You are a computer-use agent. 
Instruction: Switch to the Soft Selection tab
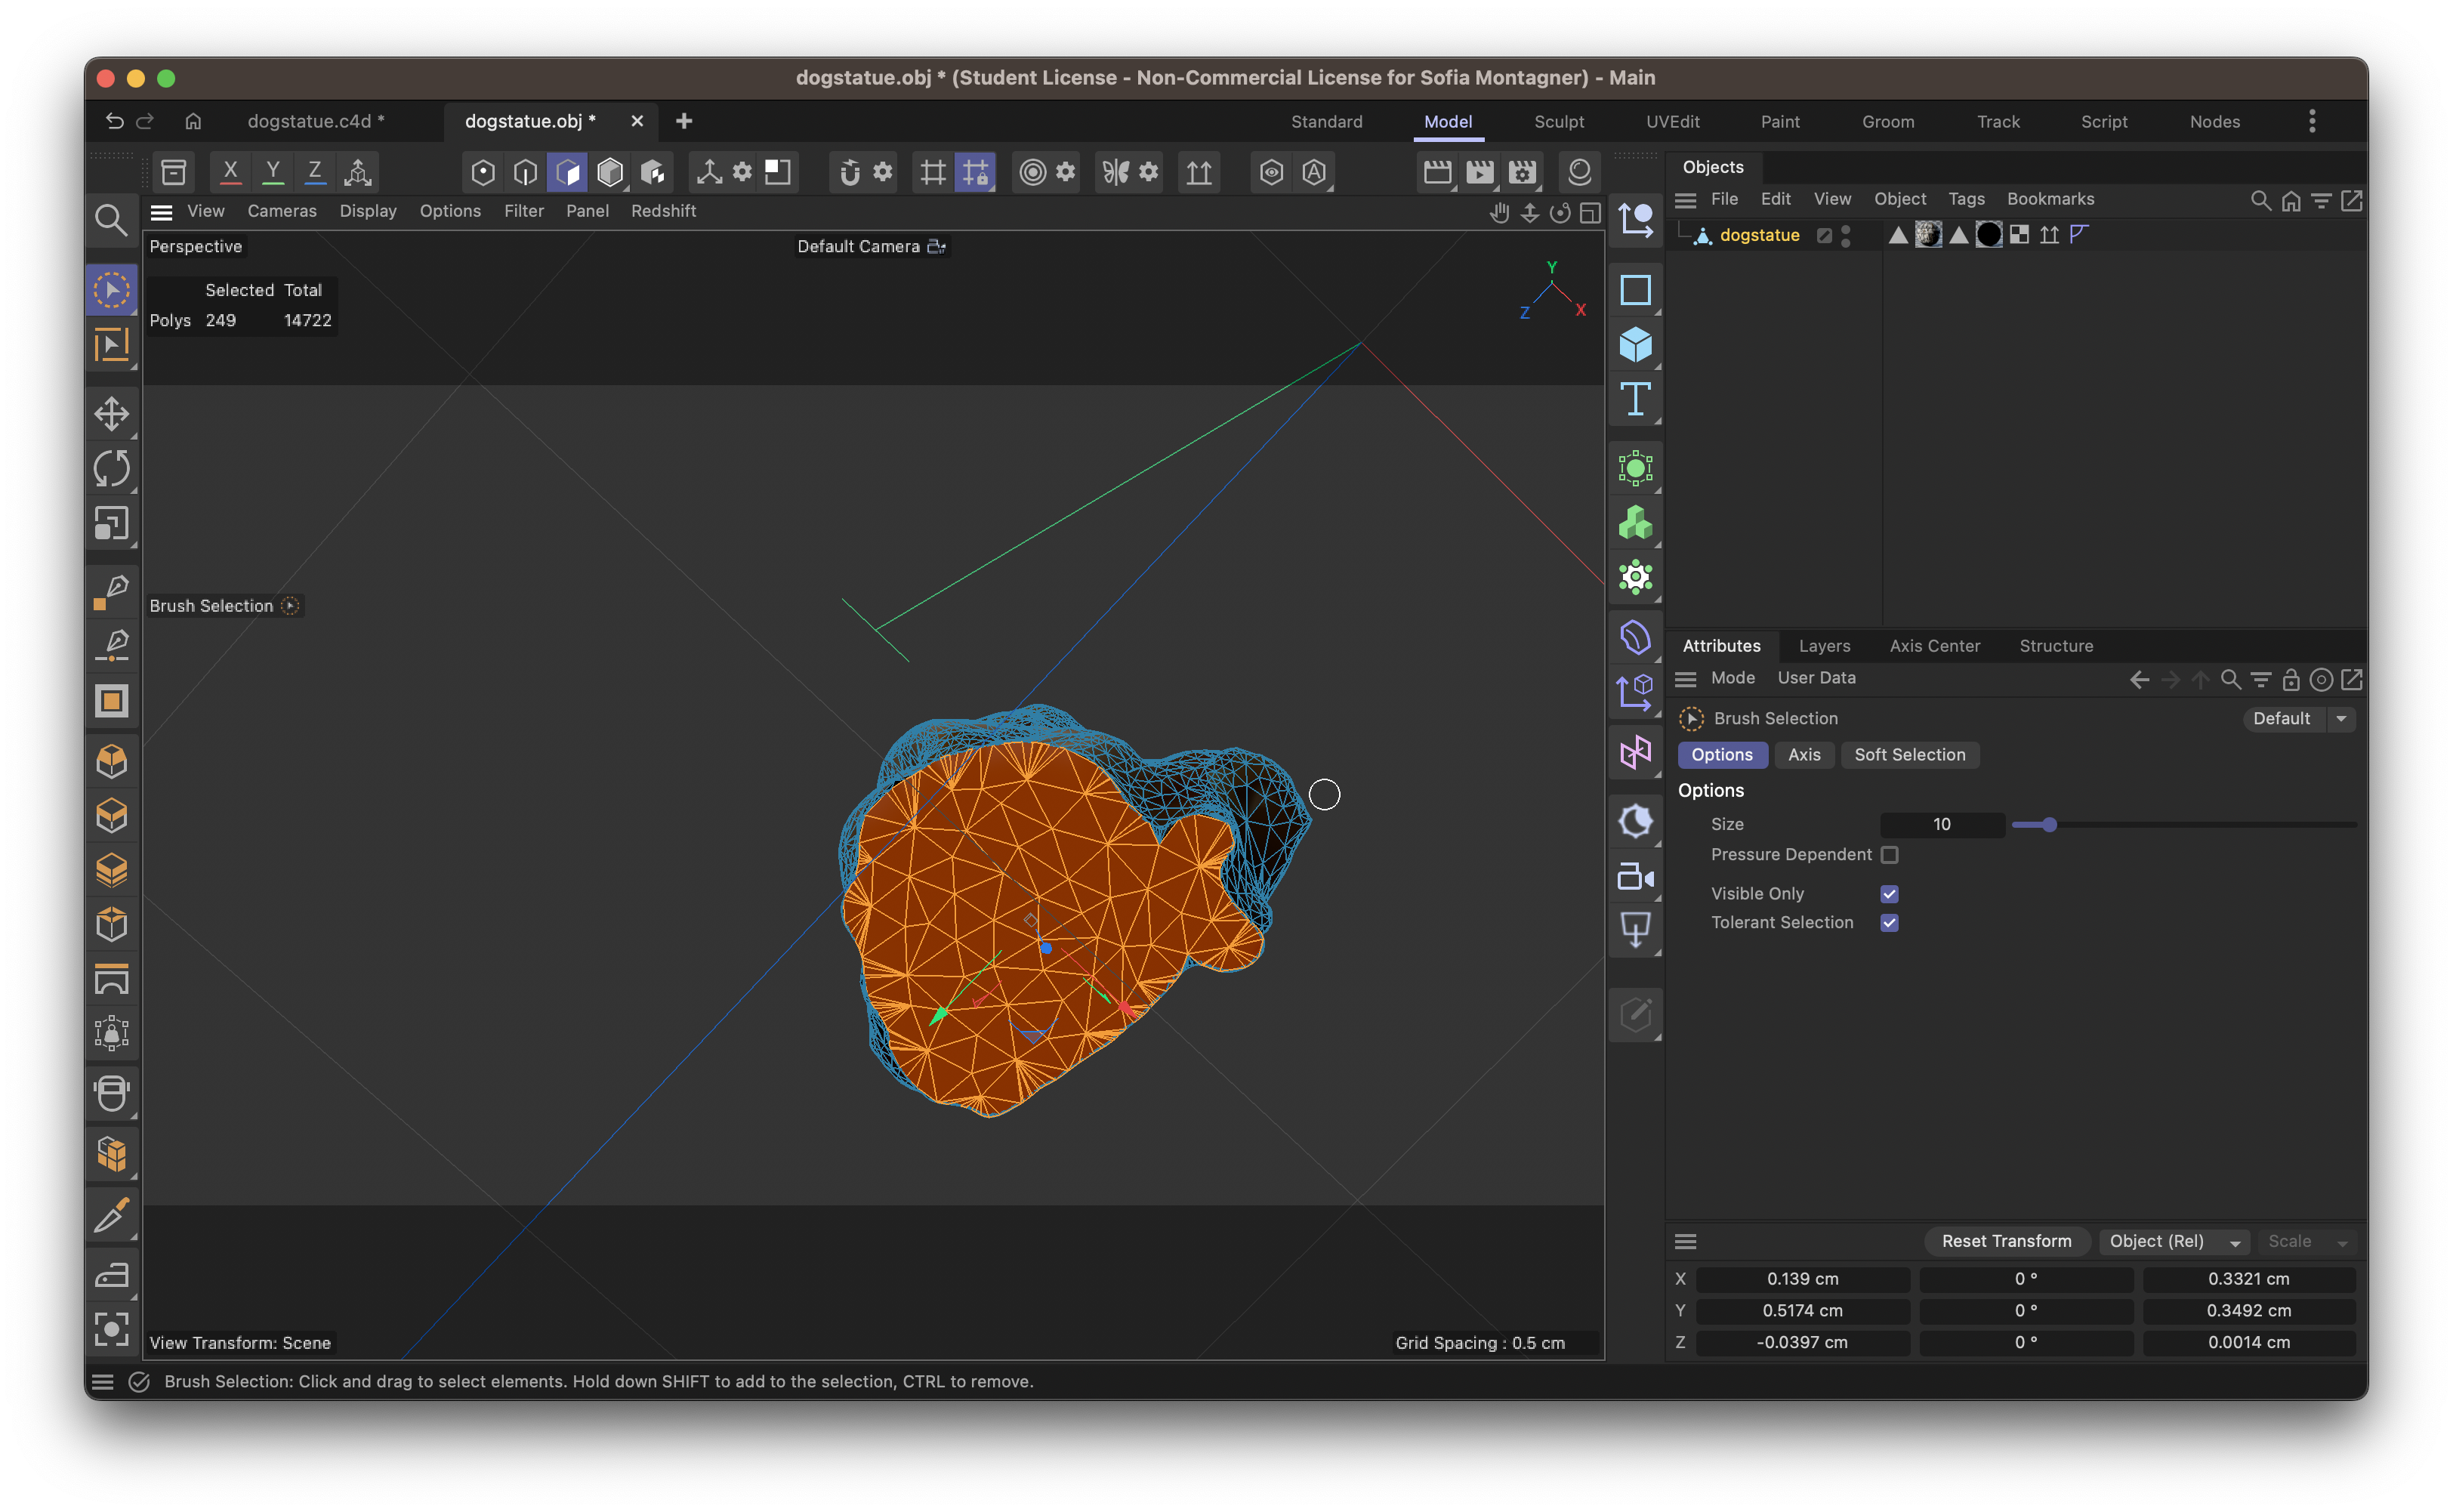click(1910, 755)
